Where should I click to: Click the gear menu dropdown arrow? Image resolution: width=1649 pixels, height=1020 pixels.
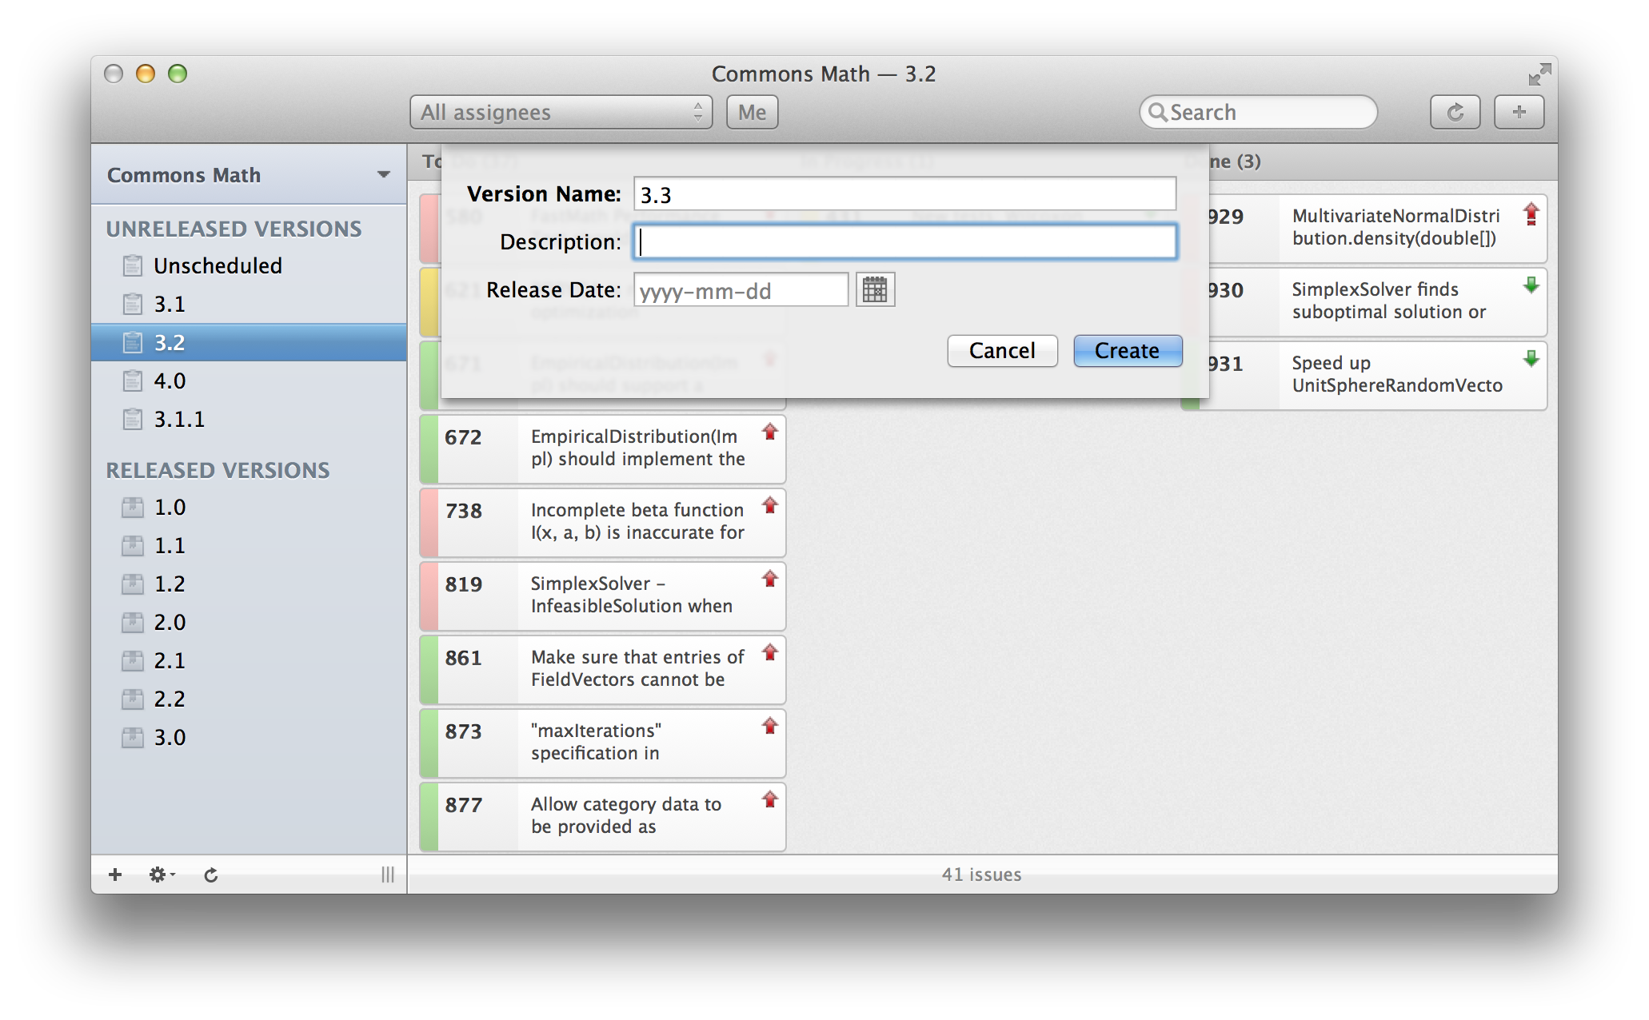(173, 875)
